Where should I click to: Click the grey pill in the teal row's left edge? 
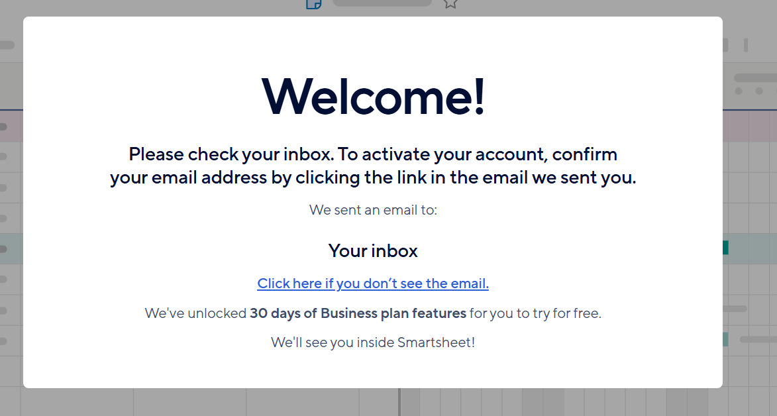pyautogui.click(x=3, y=249)
